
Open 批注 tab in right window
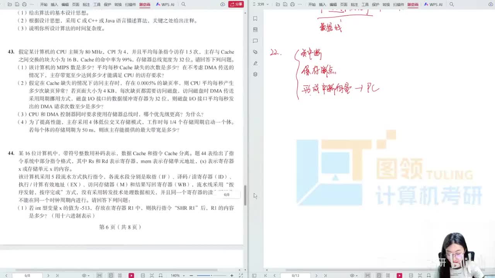point(354,5)
